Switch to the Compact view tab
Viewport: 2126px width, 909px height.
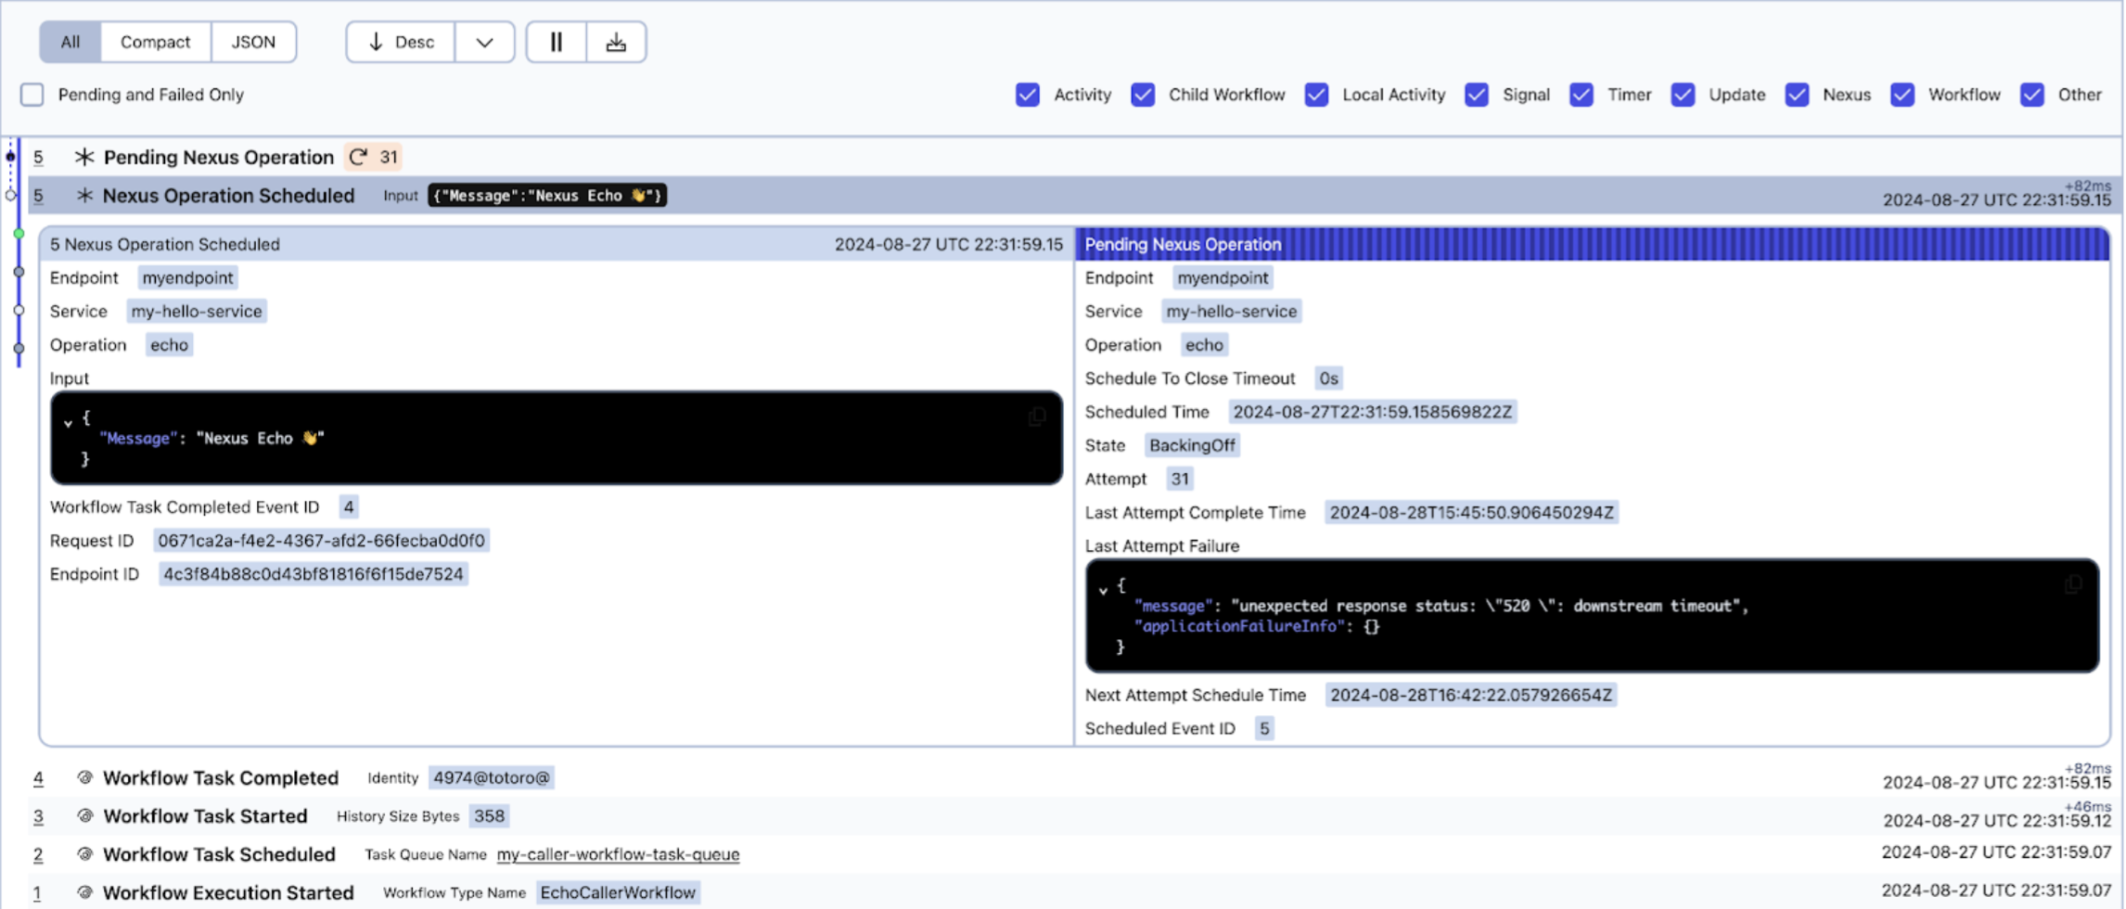click(x=155, y=43)
